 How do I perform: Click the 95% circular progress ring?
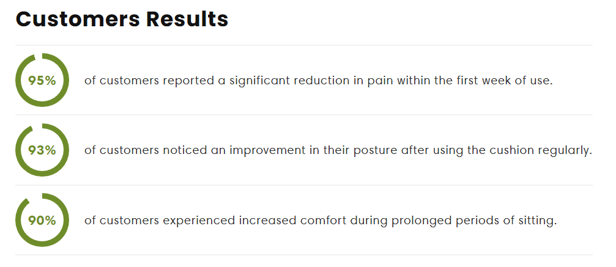click(42, 80)
